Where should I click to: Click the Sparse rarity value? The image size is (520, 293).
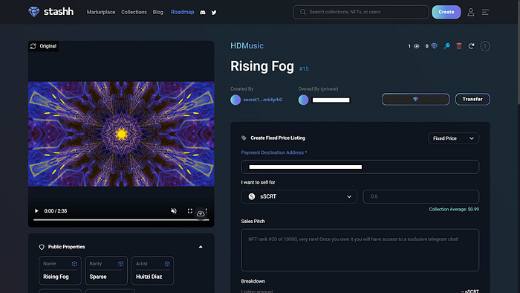pyautogui.click(x=98, y=277)
